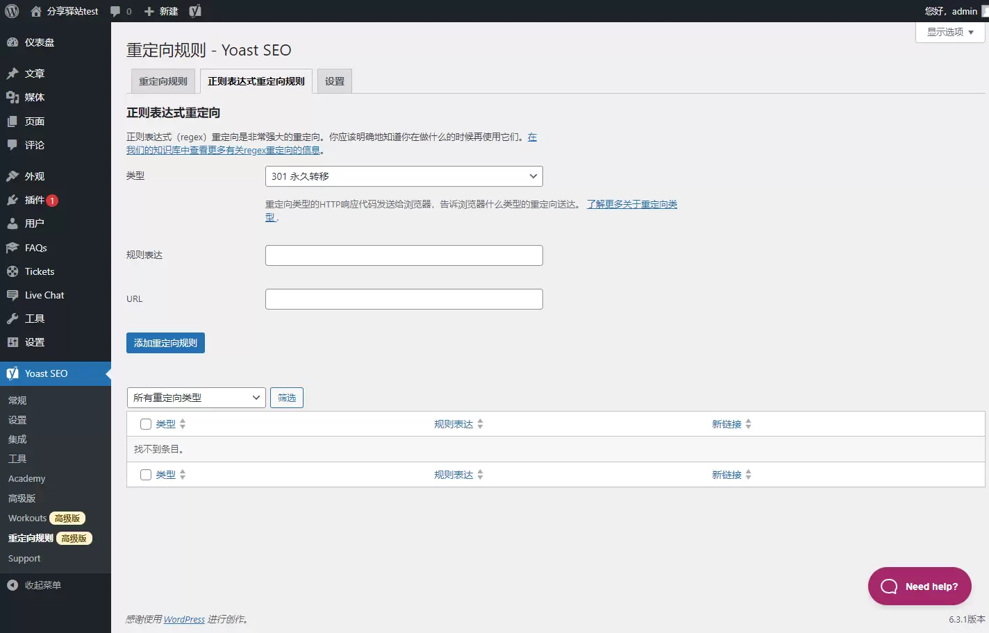
Task: Click the 收起菜单 collapse menu text
Action: (x=43, y=585)
